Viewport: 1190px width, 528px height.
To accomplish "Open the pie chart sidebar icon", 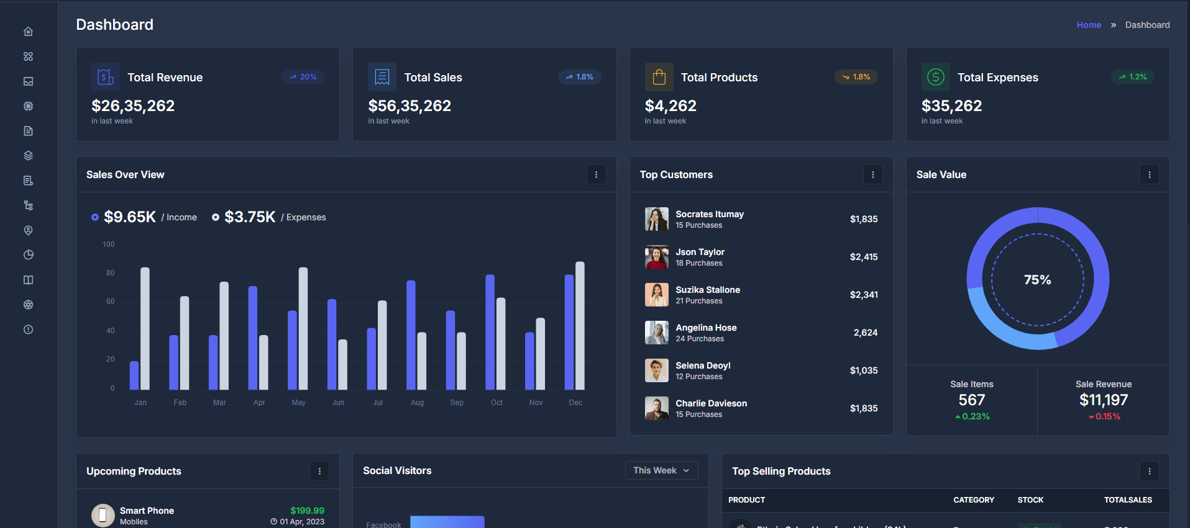I will pyautogui.click(x=28, y=255).
